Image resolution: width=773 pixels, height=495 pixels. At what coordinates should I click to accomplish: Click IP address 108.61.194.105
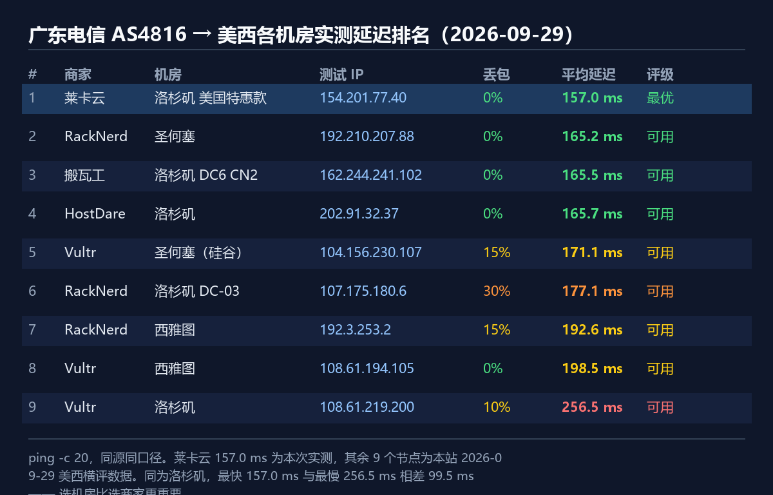(x=367, y=369)
